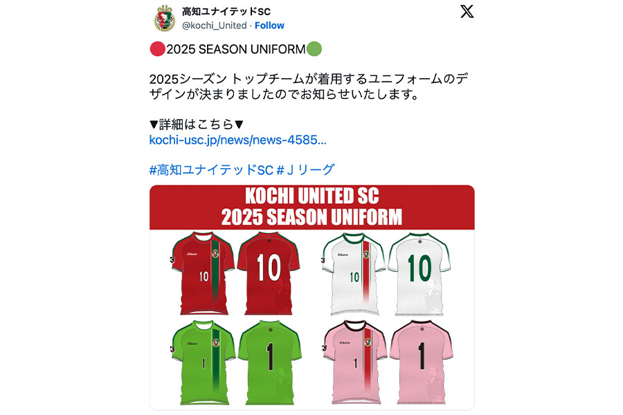Click the green goalkeeper shirt front view
This screenshot has height=415, width=623.
pyautogui.click(x=203, y=362)
